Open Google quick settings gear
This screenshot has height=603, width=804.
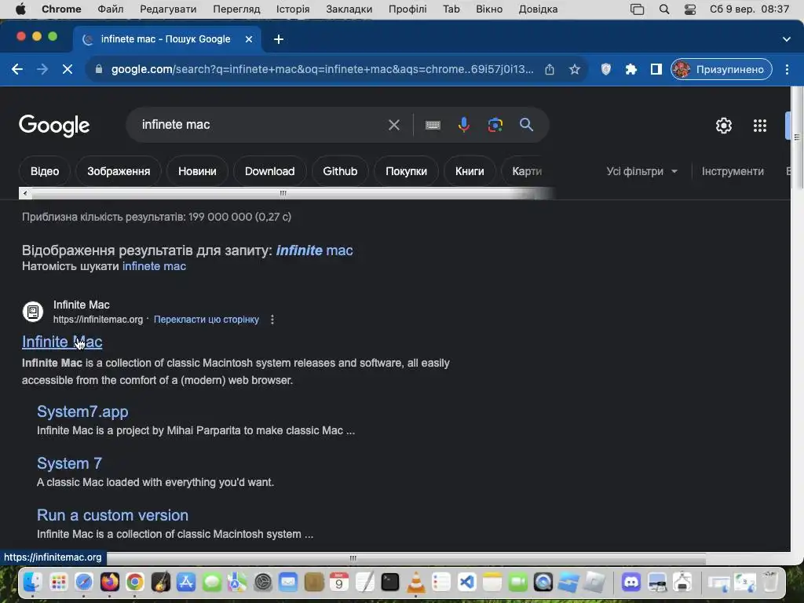pos(723,126)
